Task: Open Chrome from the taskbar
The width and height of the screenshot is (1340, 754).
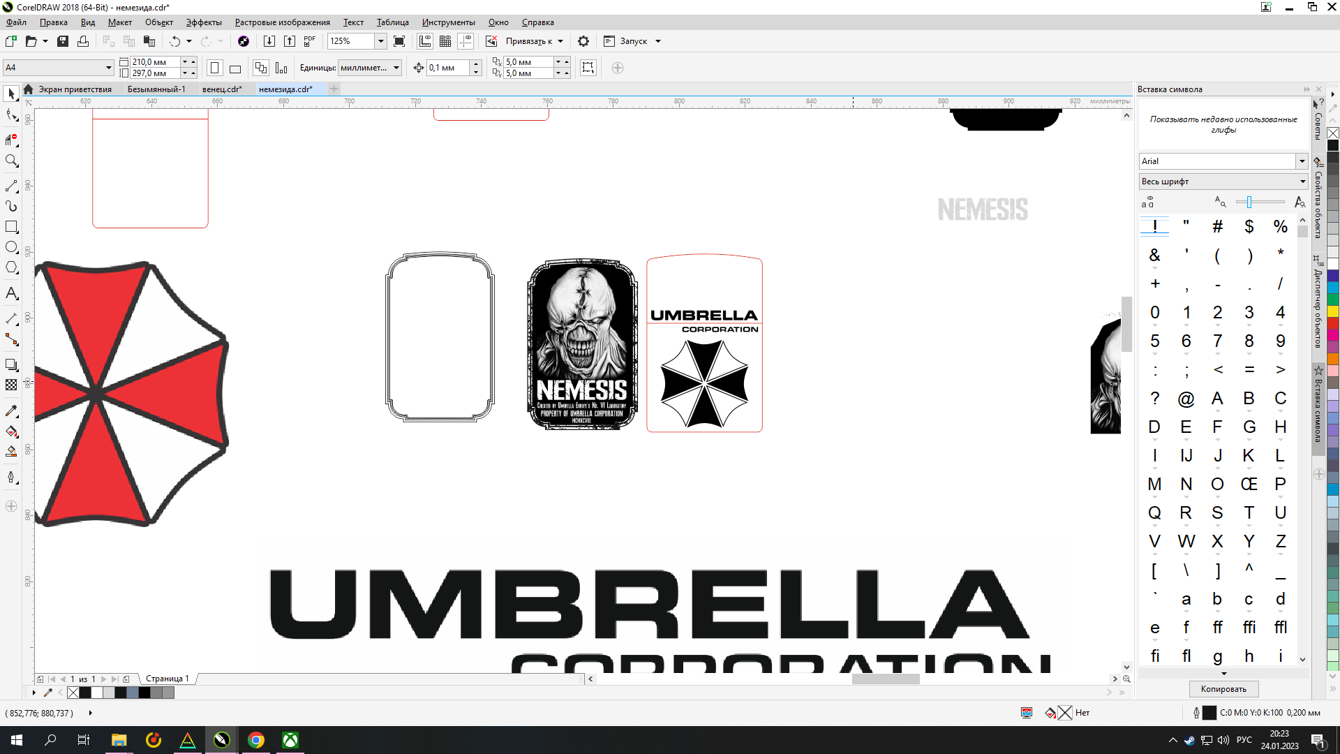Action: click(x=256, y=740)
